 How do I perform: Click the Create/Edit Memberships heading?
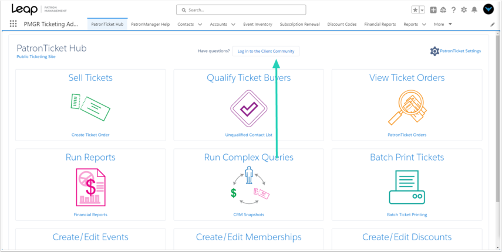coord(249,237)
